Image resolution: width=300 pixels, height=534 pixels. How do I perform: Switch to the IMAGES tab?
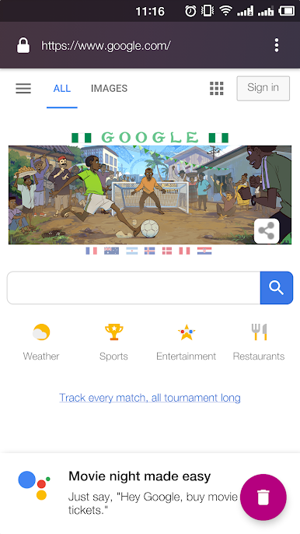point(109,89)
